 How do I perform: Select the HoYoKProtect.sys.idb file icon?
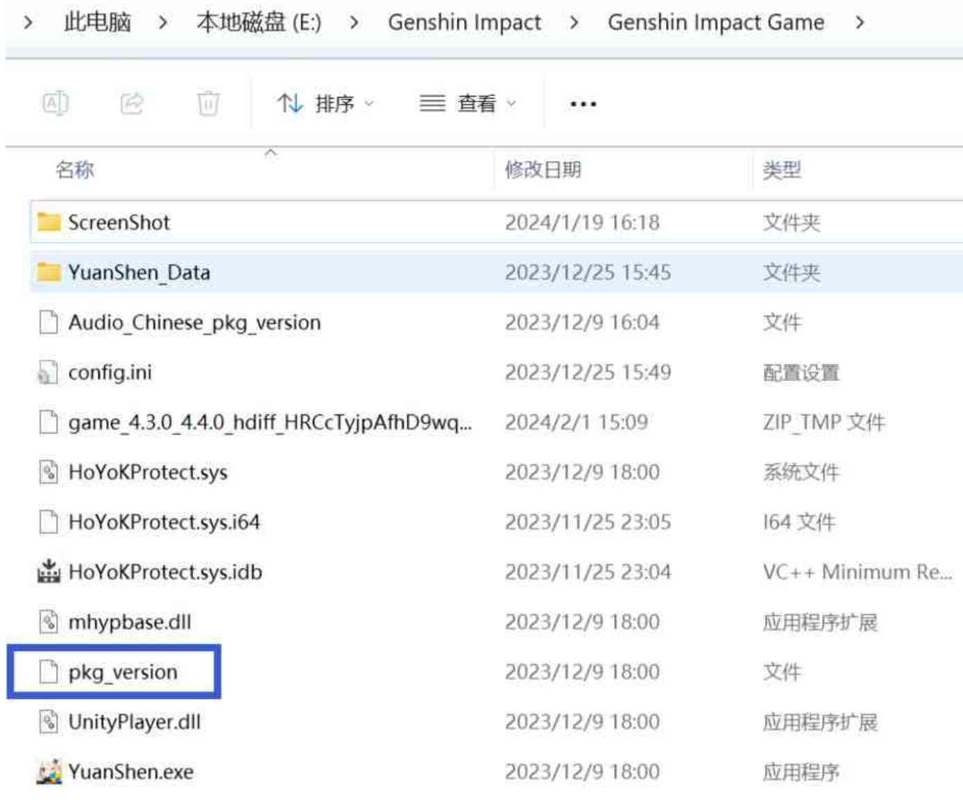pos(49,571)
